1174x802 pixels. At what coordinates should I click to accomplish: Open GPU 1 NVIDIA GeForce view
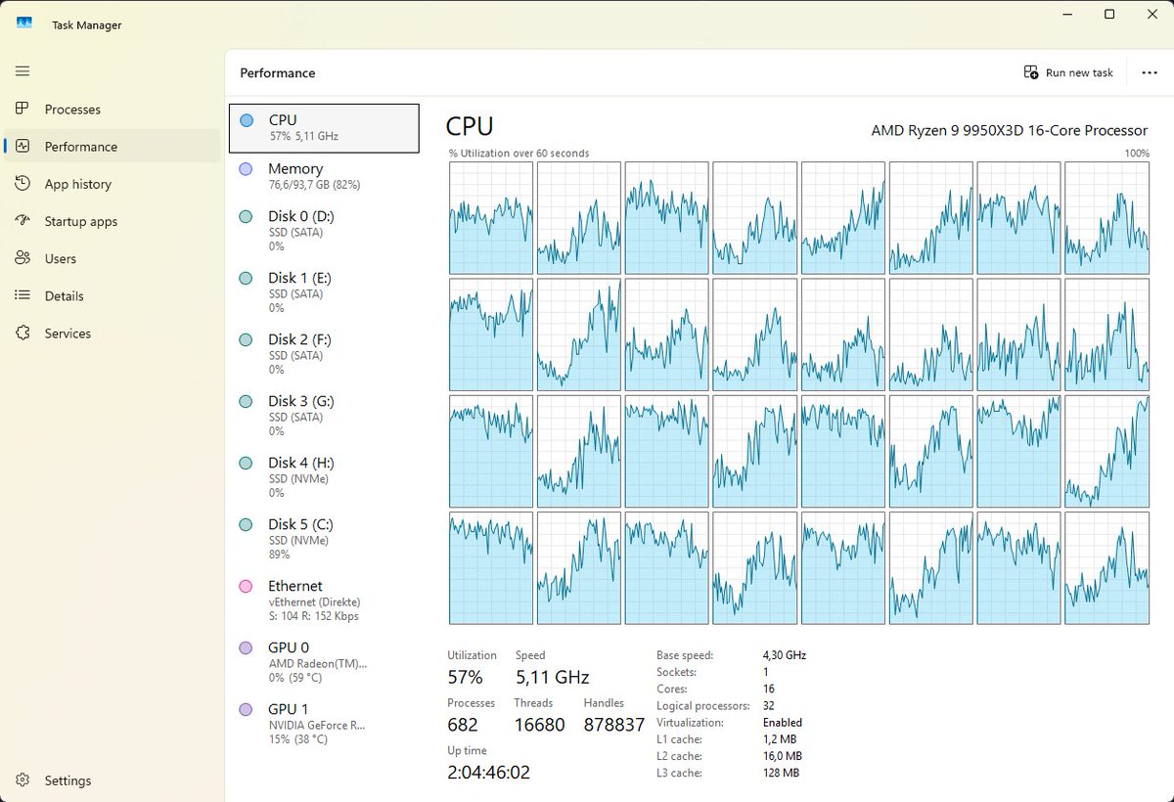pos(324,724)
